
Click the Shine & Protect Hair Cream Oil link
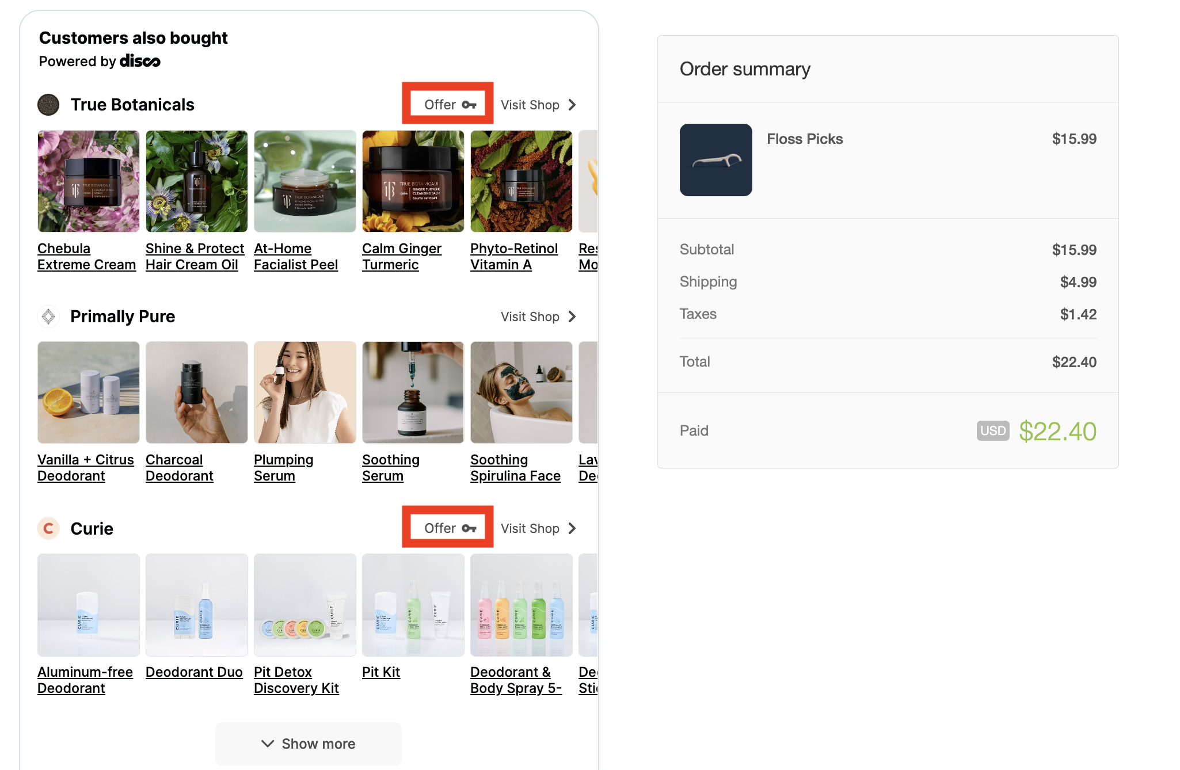point(195,257)
